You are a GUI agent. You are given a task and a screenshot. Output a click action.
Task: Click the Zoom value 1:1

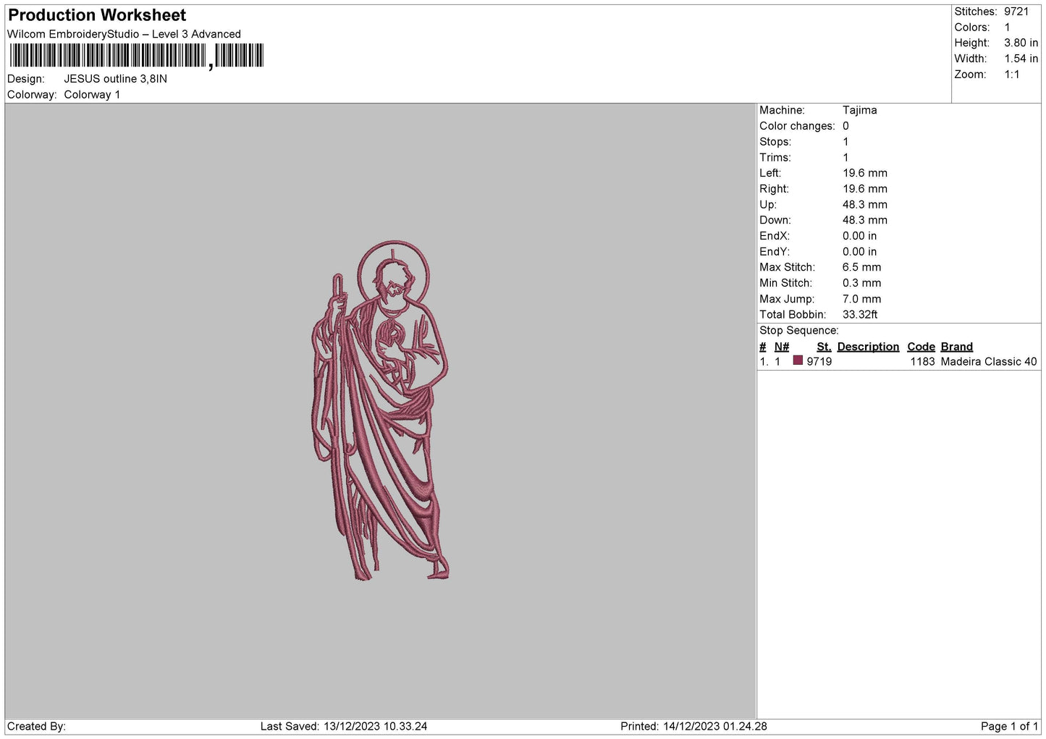1012,75
